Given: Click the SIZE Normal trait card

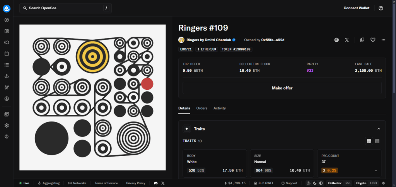Looking at the screenshot, I should coord(282,163).
